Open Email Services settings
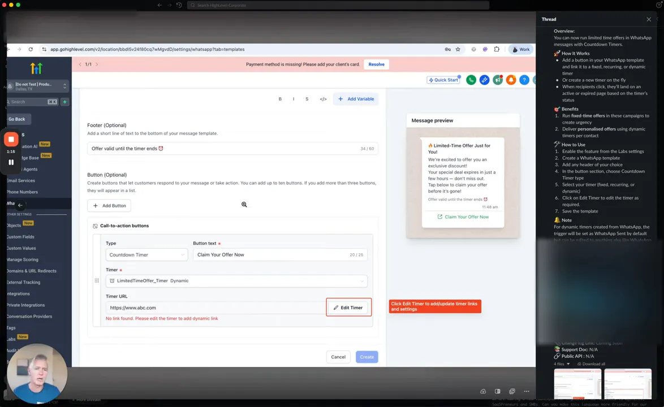Screen dimensions: 664x407 pyautogui.click(x=20, y=181)
